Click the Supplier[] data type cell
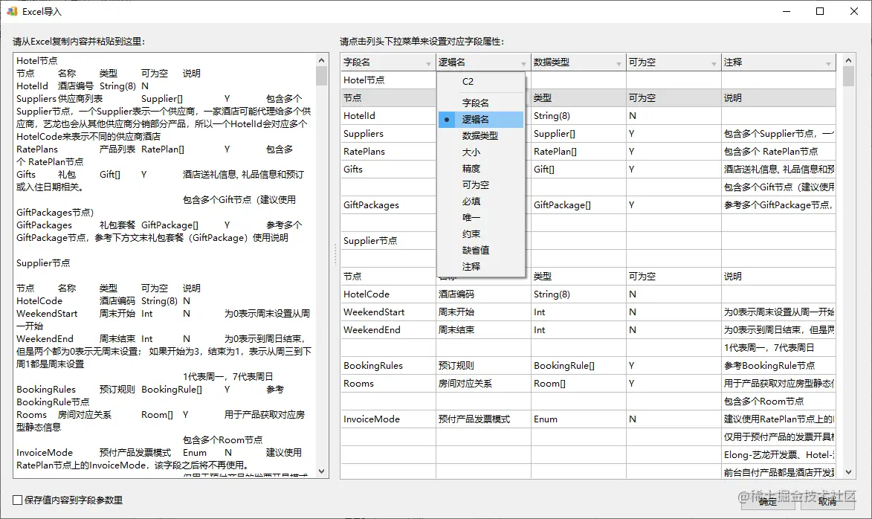 [x=578, y=134]
